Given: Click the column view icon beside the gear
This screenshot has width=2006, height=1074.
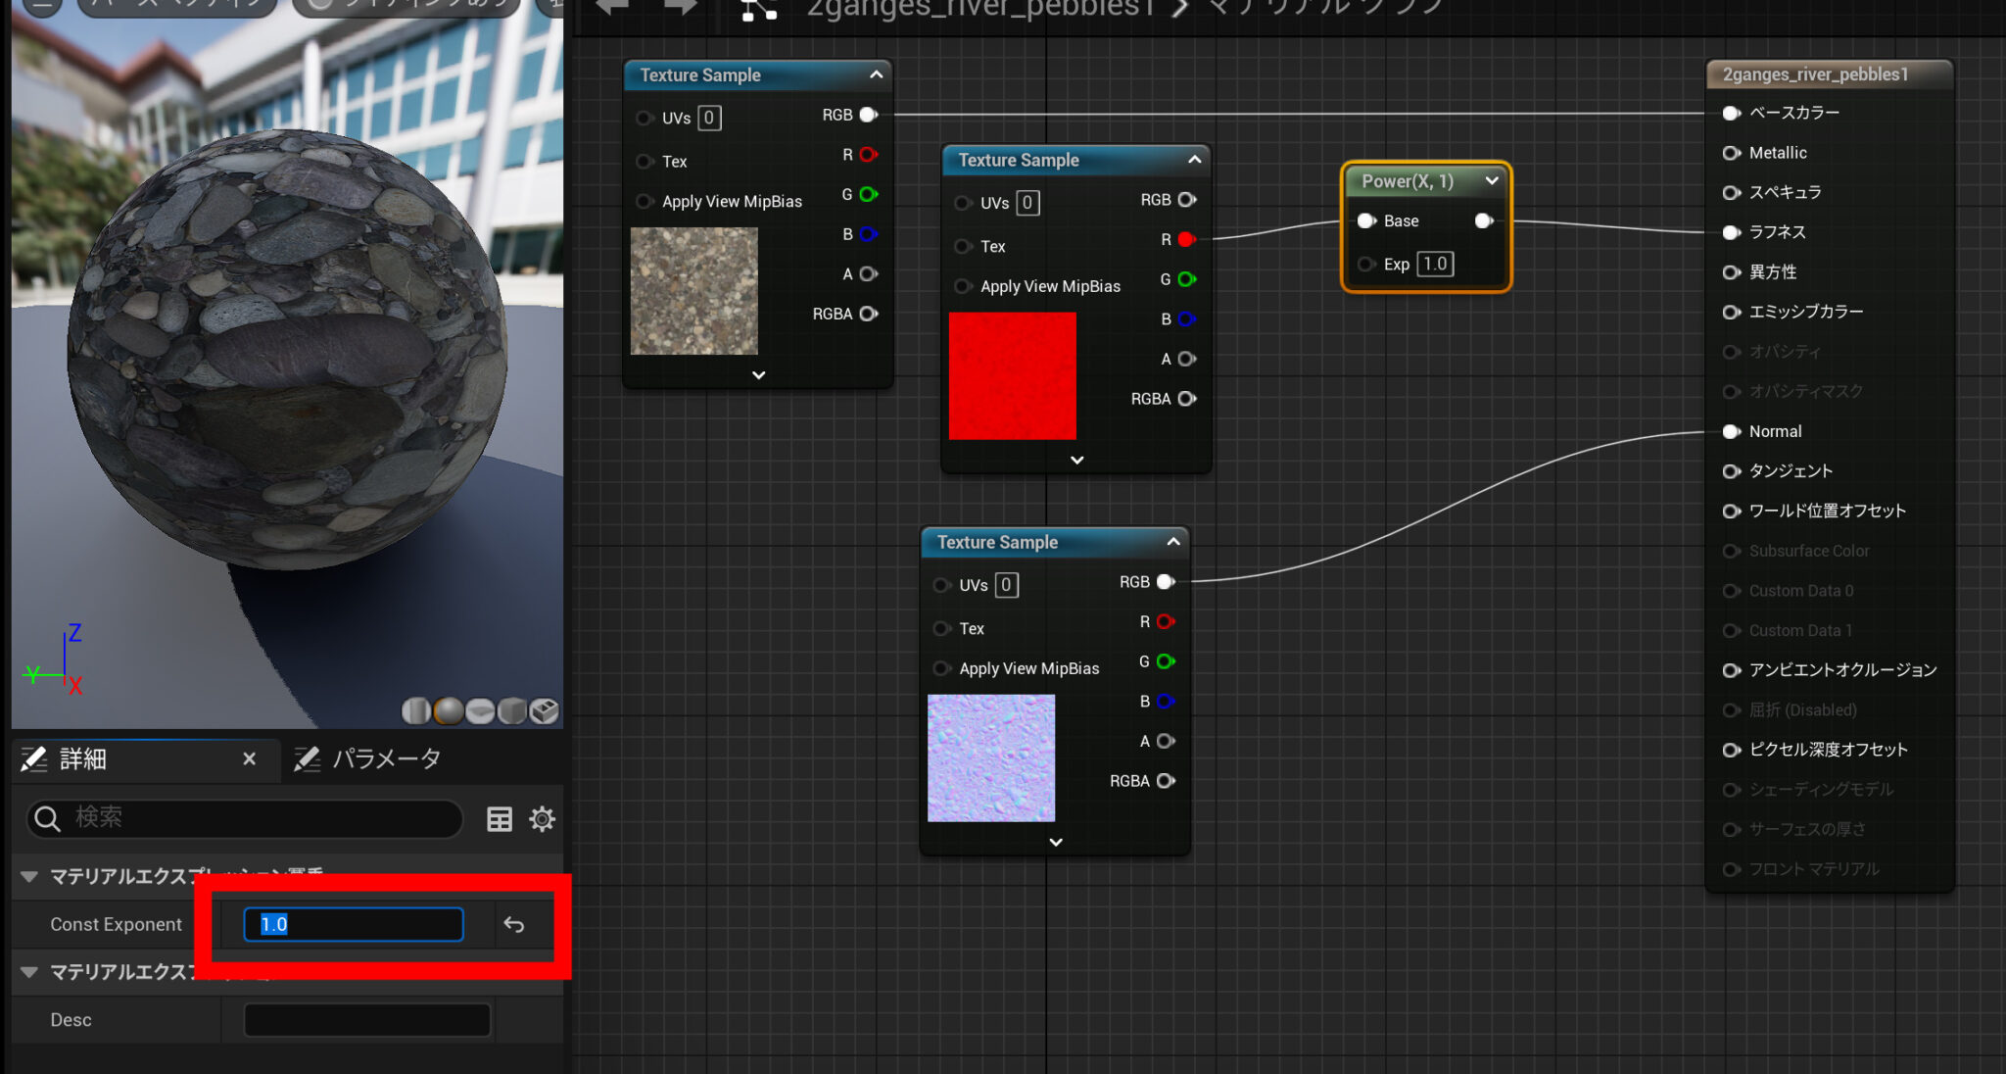Looking at the screenshot, I should 500,819.
